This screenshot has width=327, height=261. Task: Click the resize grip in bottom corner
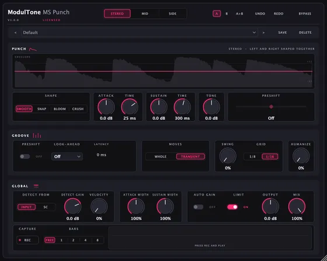point(324,258)
